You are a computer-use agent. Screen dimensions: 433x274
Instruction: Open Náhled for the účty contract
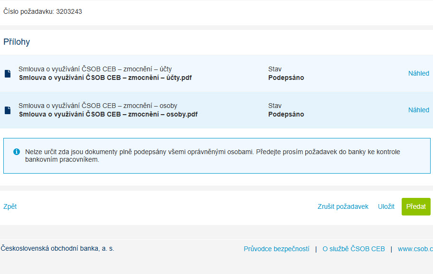(x=419, y=73)
